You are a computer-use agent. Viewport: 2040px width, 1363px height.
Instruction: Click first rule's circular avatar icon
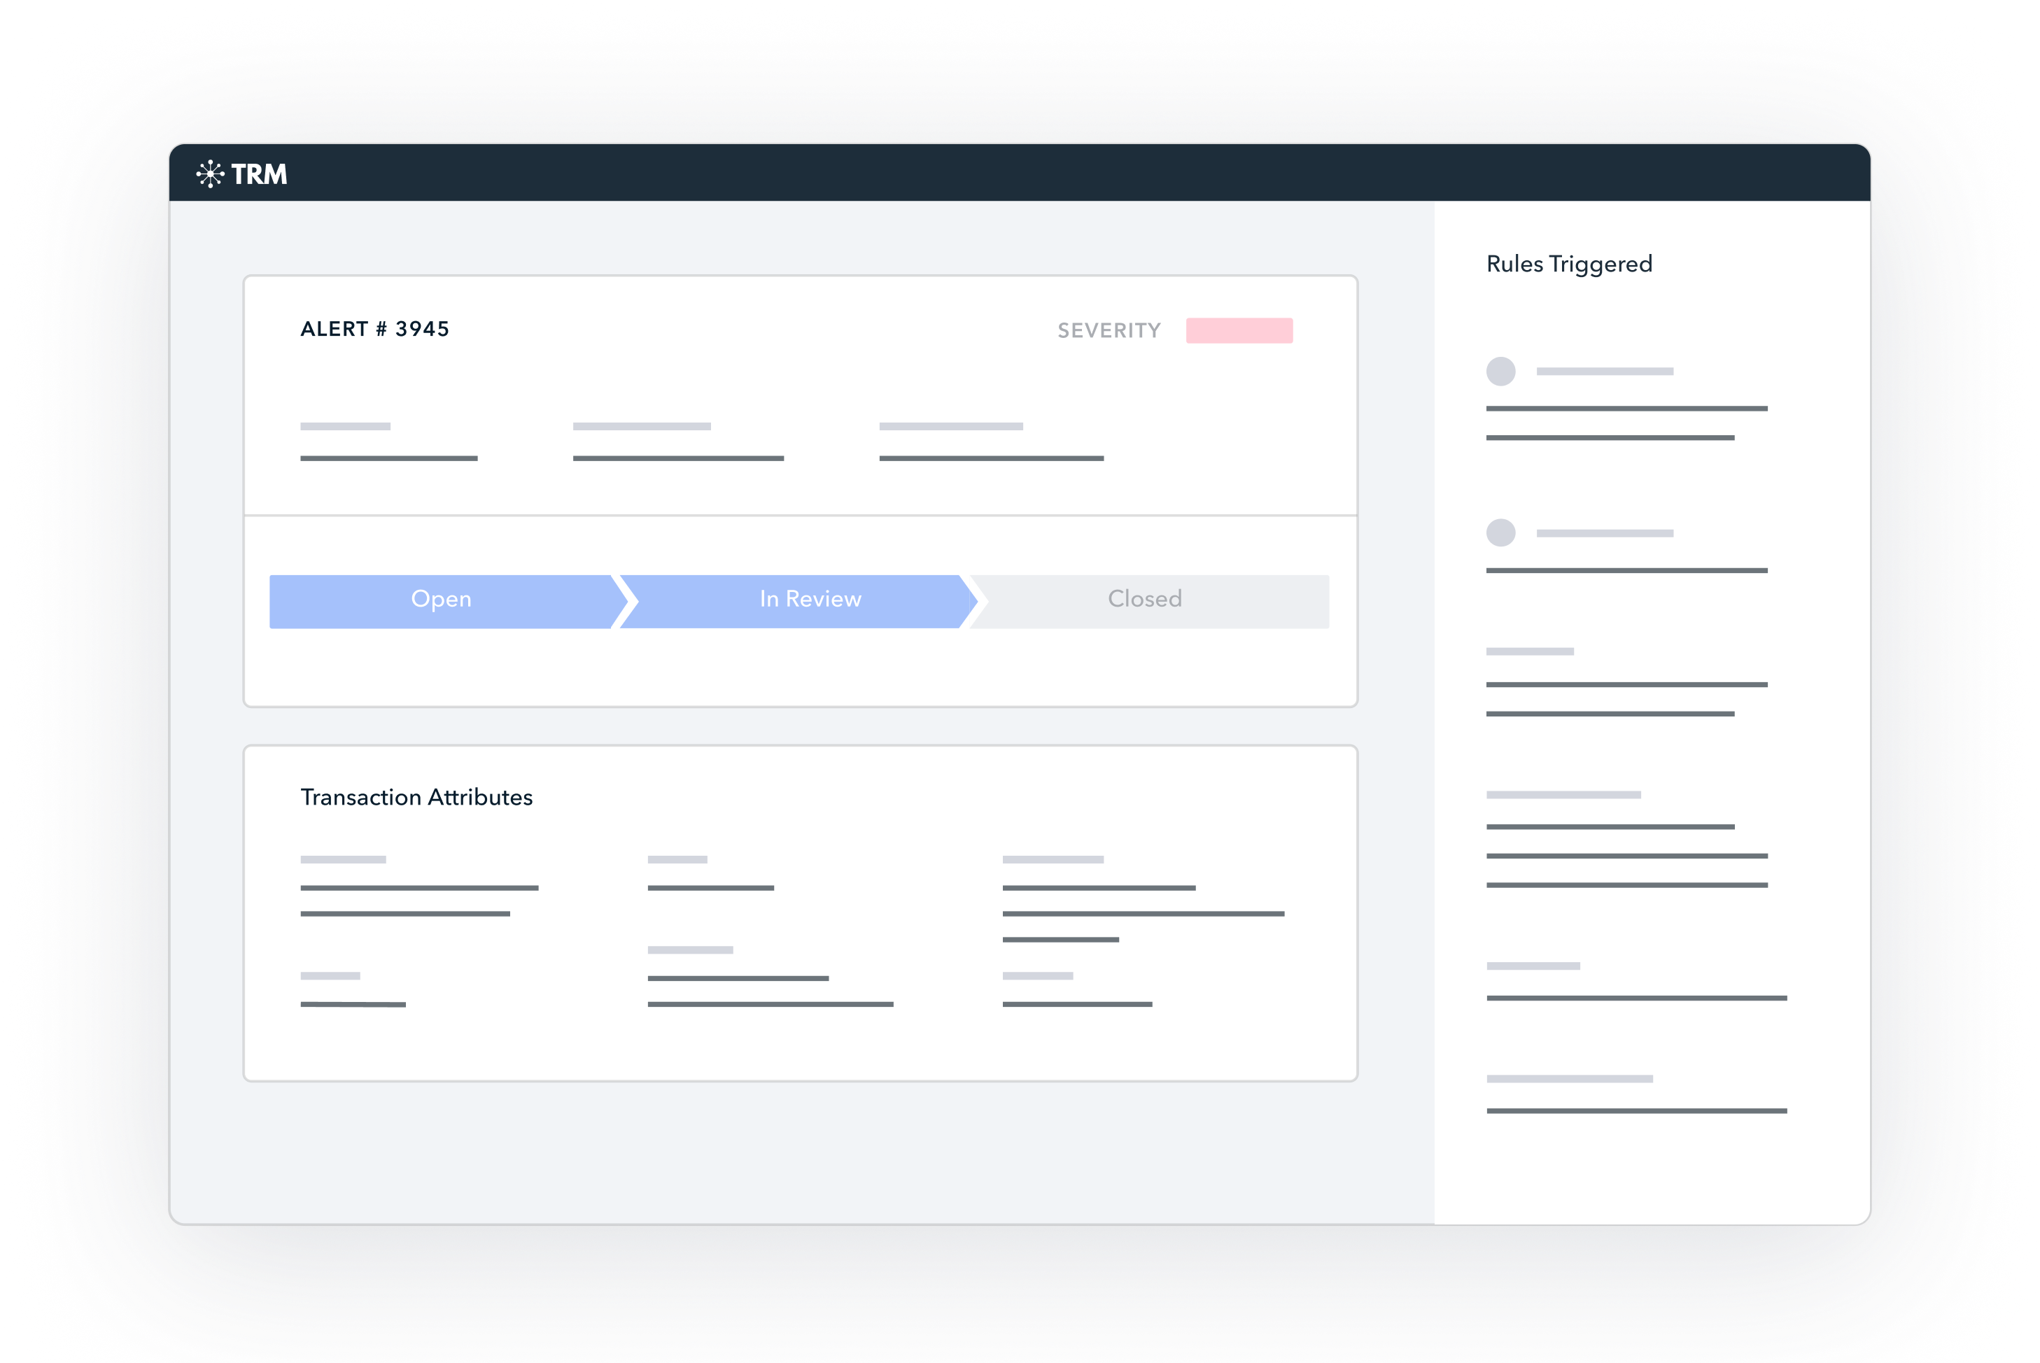(1500, 371)
